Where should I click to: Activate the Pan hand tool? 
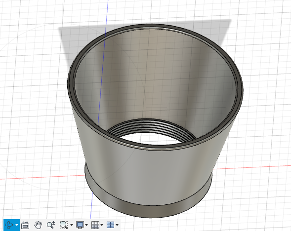click(38, 225)
